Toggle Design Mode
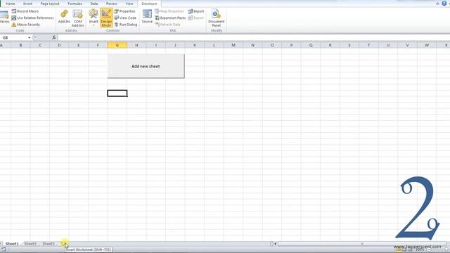Viewport: 450px width, 253px height. pos(106,18)
